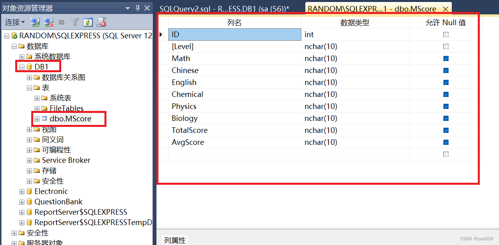Image resolution: width=499 pixels, height=245 pixels.
Task: Click the Physics column name cell
Action: (234, 107)
